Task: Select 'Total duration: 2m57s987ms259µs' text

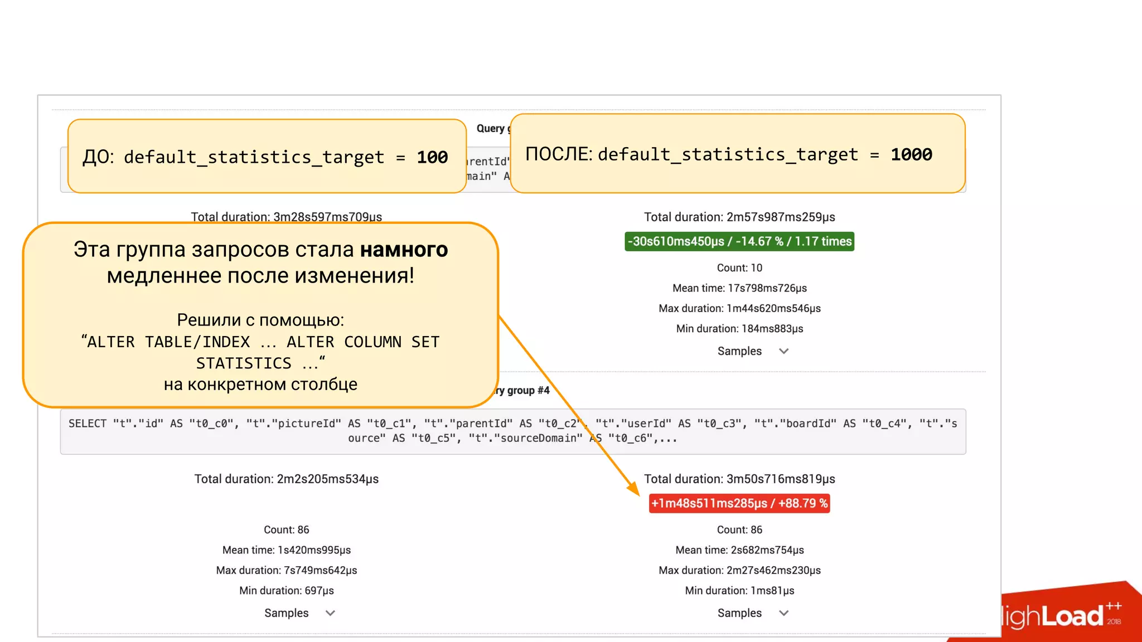Action: (739, 217)
